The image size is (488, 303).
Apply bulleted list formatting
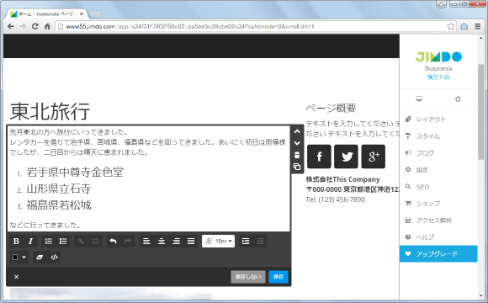pos(63,242)
